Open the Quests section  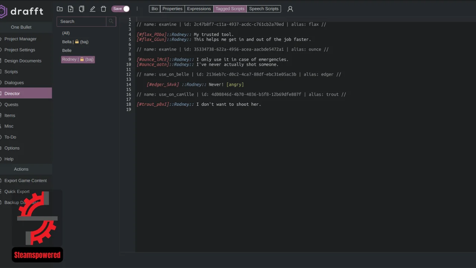[x=11, y=105]
